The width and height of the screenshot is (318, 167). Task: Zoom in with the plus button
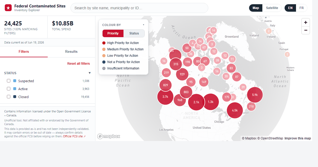pyautogui.click(x=306, y=23)
